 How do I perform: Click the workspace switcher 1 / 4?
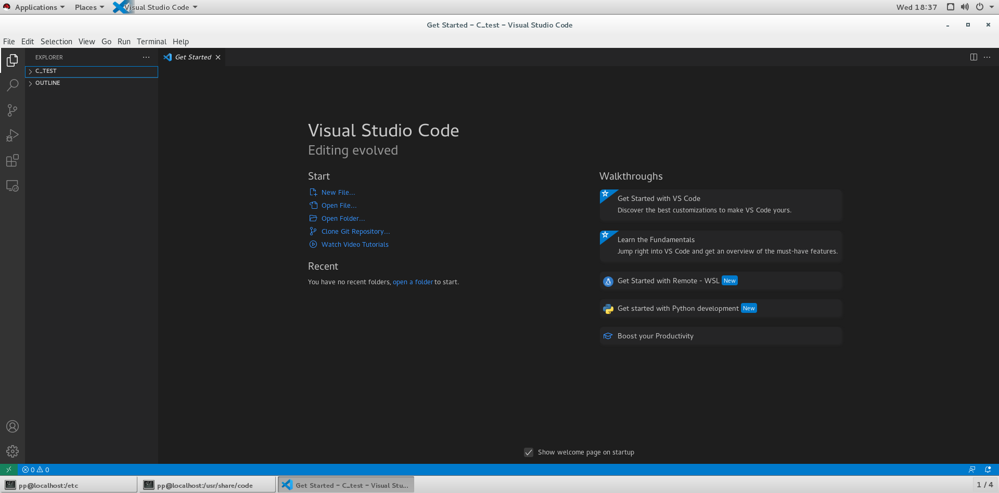click(x=984, y=485)
